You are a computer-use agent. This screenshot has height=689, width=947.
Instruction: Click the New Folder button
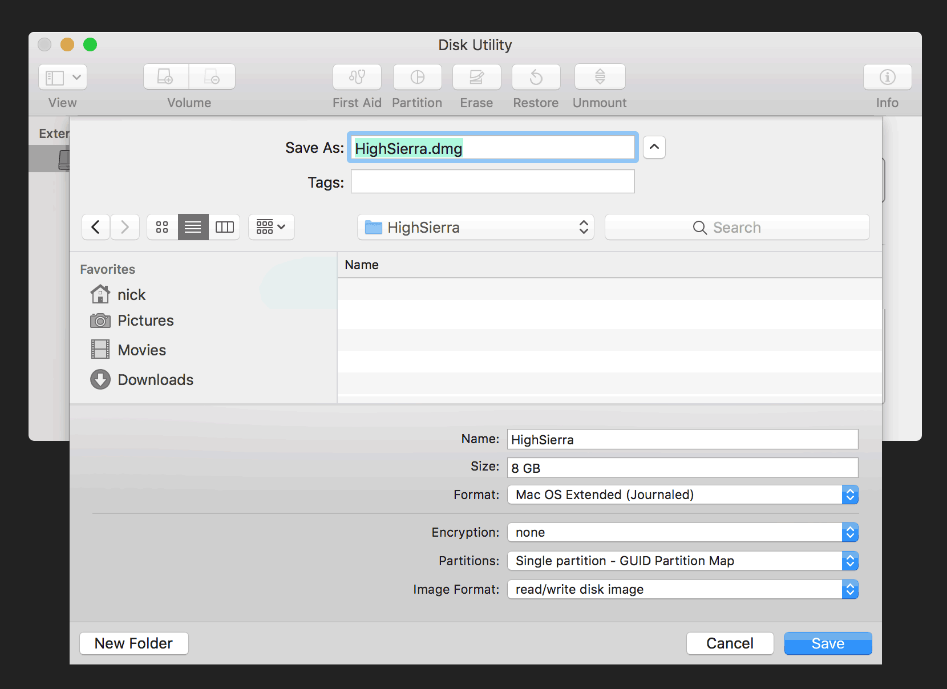click(x=134, y=643)
